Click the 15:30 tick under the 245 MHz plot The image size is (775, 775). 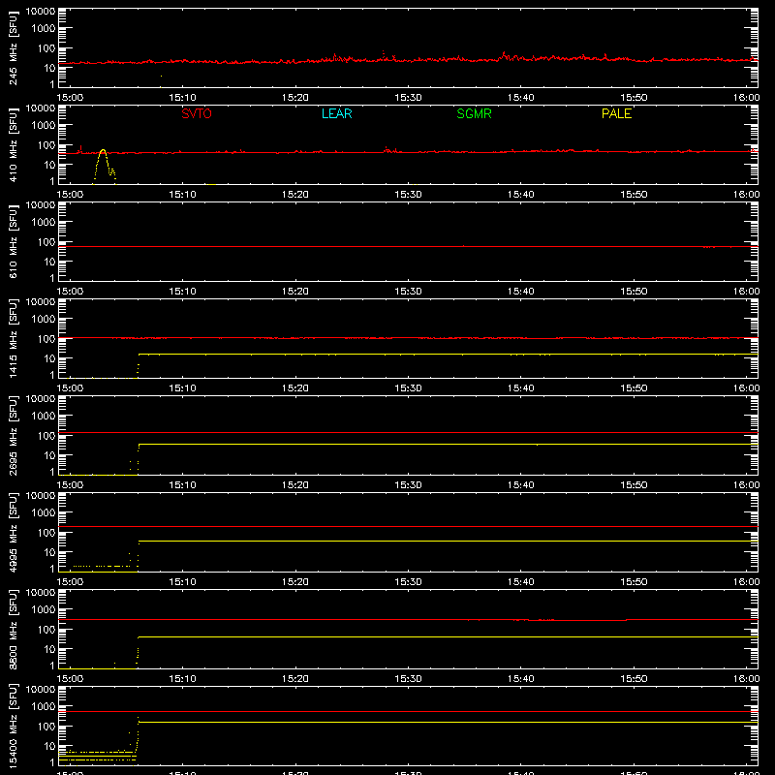408,98
